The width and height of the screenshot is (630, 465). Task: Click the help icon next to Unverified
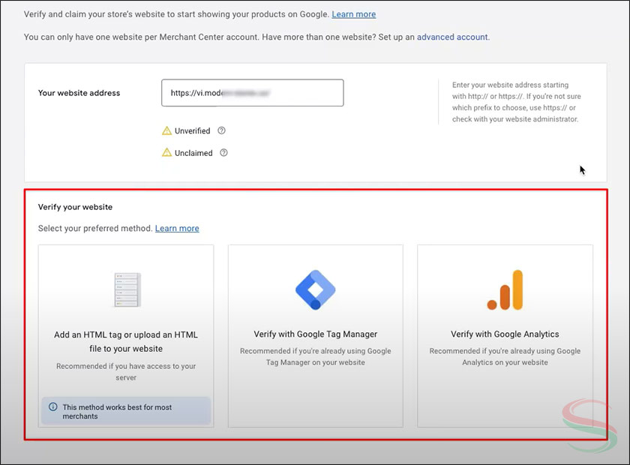pos(221,130)
